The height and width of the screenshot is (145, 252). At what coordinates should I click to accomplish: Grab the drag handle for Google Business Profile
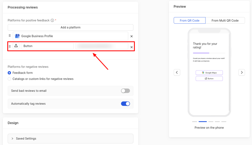pos(10,35)
